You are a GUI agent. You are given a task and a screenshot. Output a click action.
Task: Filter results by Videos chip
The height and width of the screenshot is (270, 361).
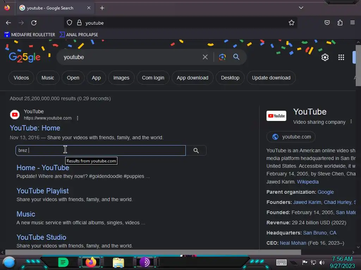(21, 78)
